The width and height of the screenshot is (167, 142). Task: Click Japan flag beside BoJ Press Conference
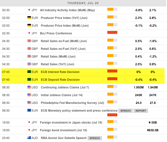point(29,33)
